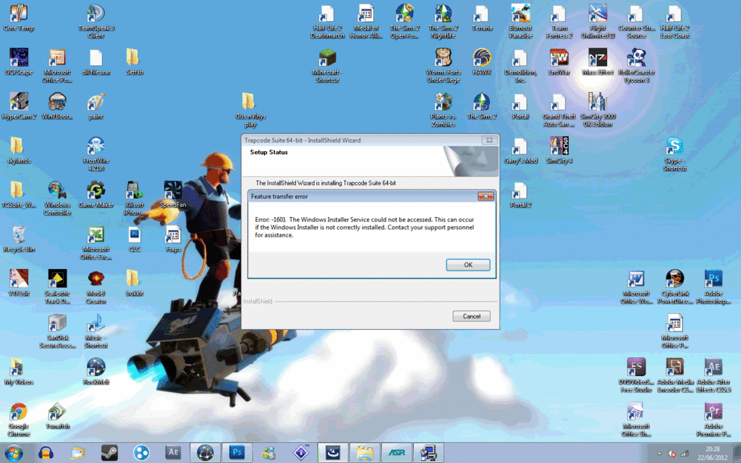741x463 pixels.
Task: Open Half-Life 2 Deathmatch icon
Action: tap(327, 21)
